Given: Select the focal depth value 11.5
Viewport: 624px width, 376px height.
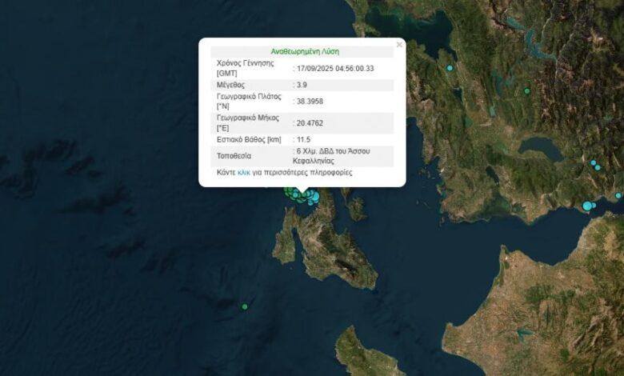Looking at the screenshot, I should (304, 140).
